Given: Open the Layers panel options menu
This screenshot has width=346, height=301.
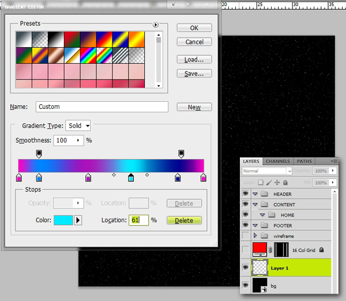Looking at the screenshot, I should coord(334,161).
